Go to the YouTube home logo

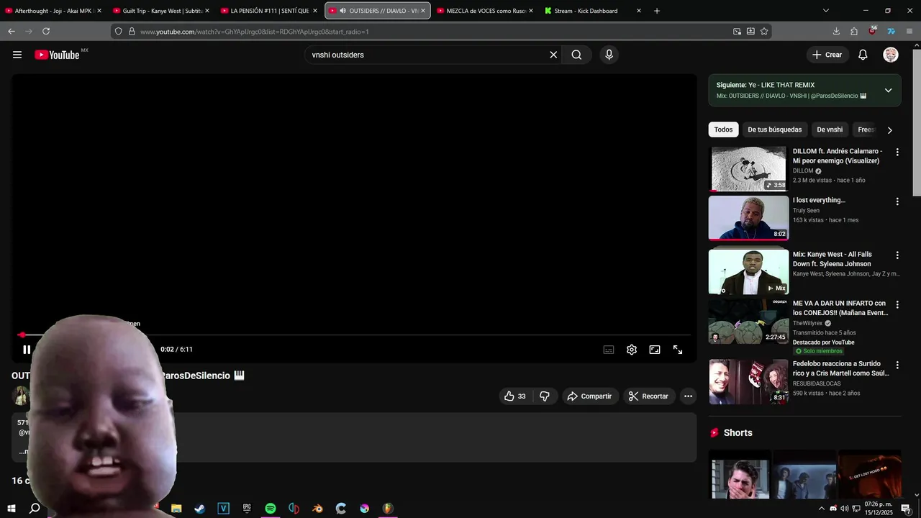click(57, 55)
